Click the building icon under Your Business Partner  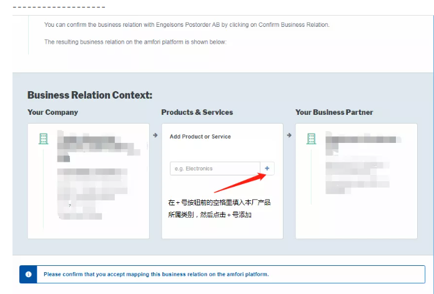pos(311,139)
